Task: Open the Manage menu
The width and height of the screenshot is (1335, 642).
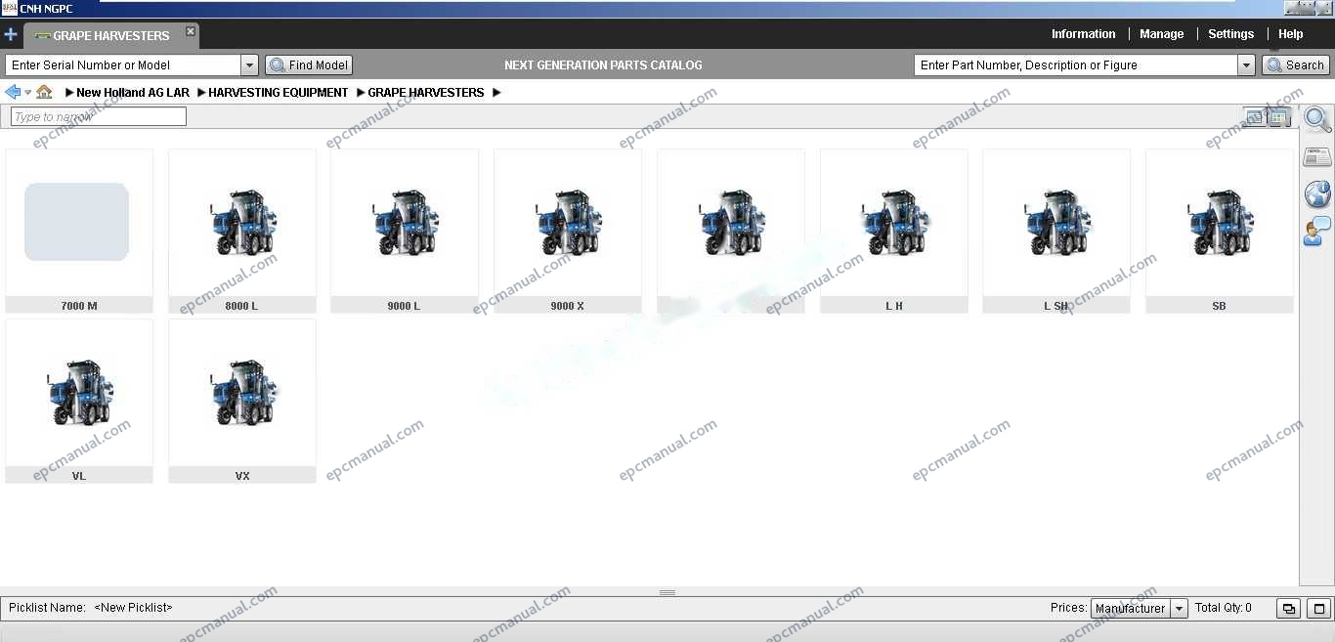Action: (1161, 33)
